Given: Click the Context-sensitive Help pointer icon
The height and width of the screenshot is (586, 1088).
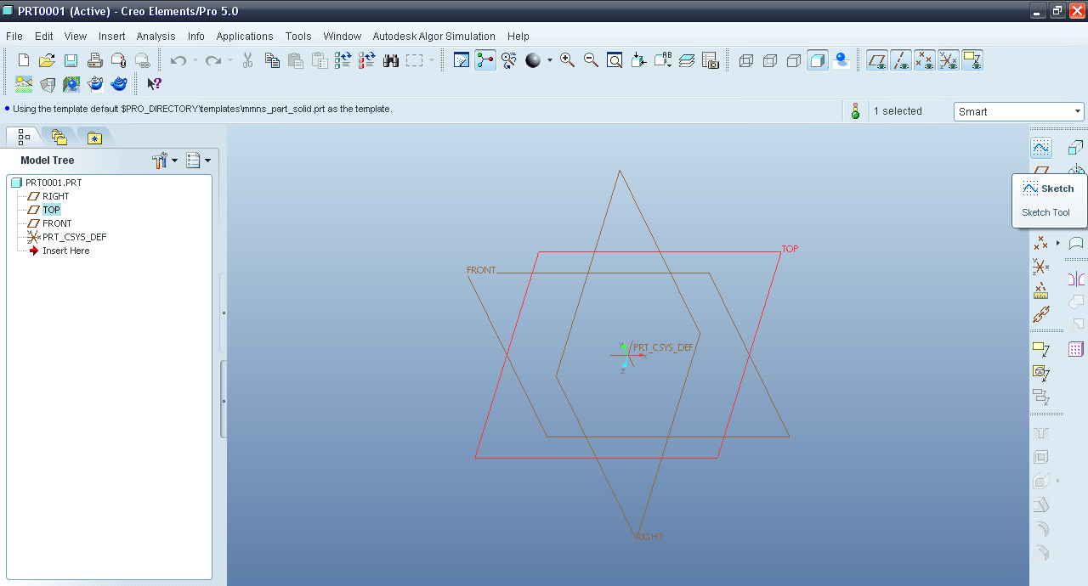Looking at the screenshot, I should click(x=154, y=84).
